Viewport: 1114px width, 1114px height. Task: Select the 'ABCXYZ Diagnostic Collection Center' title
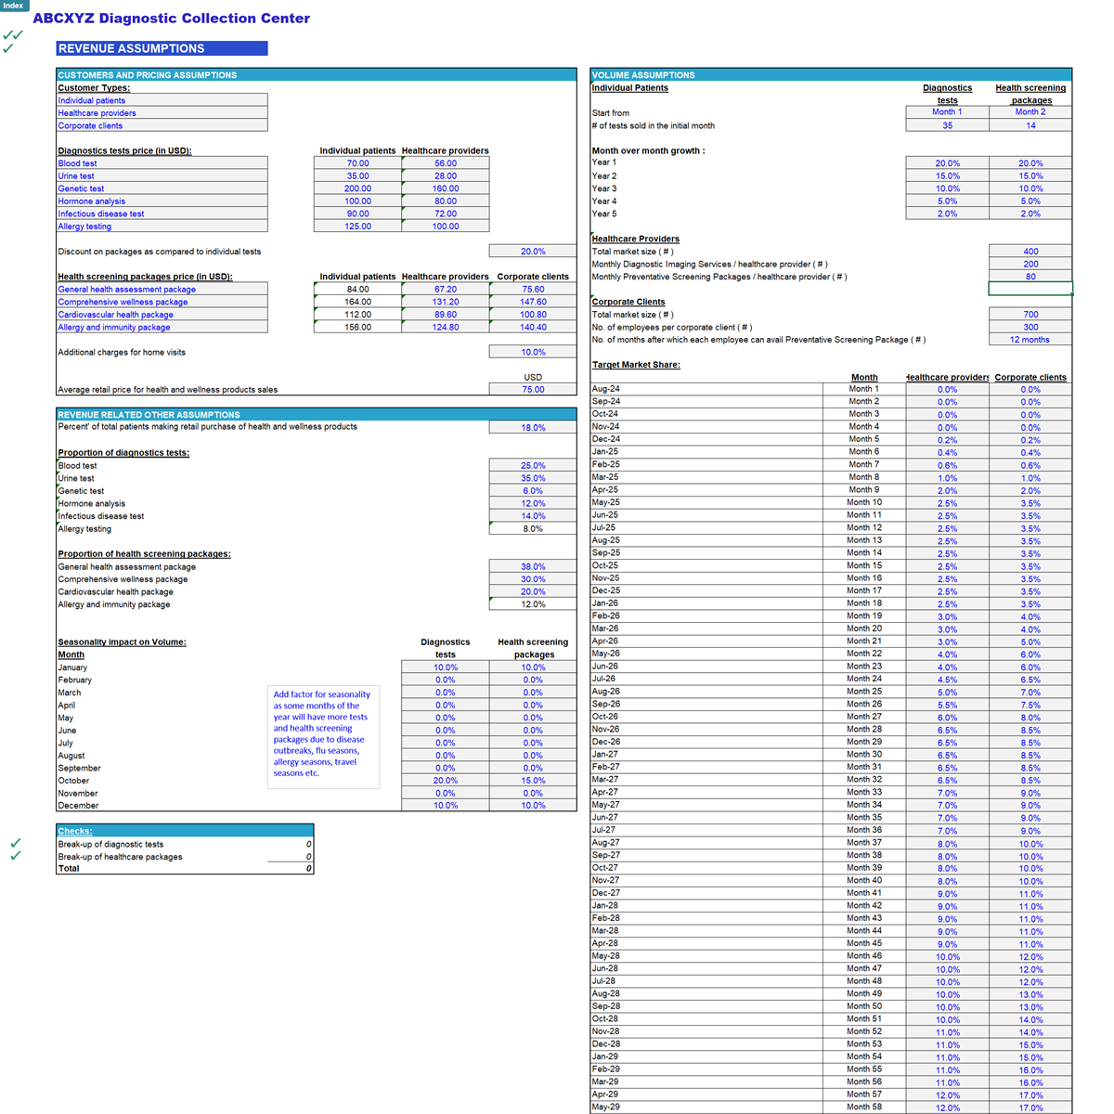172,19
